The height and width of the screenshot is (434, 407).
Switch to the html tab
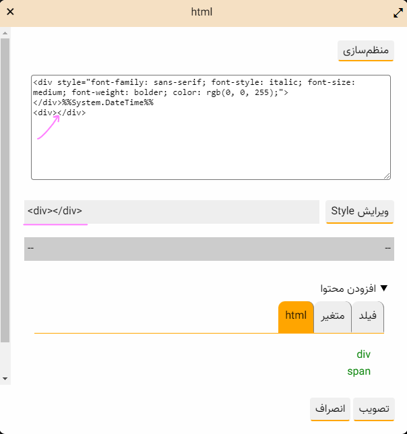(296, 315)
